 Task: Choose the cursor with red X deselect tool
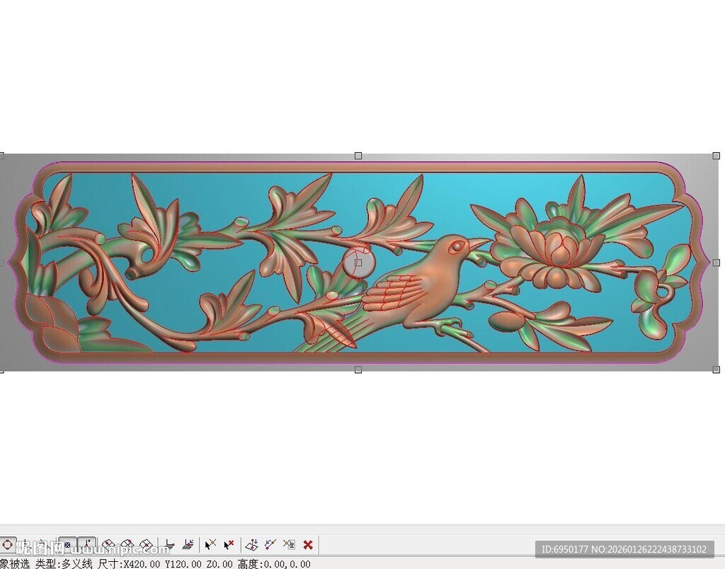(229, 544)
